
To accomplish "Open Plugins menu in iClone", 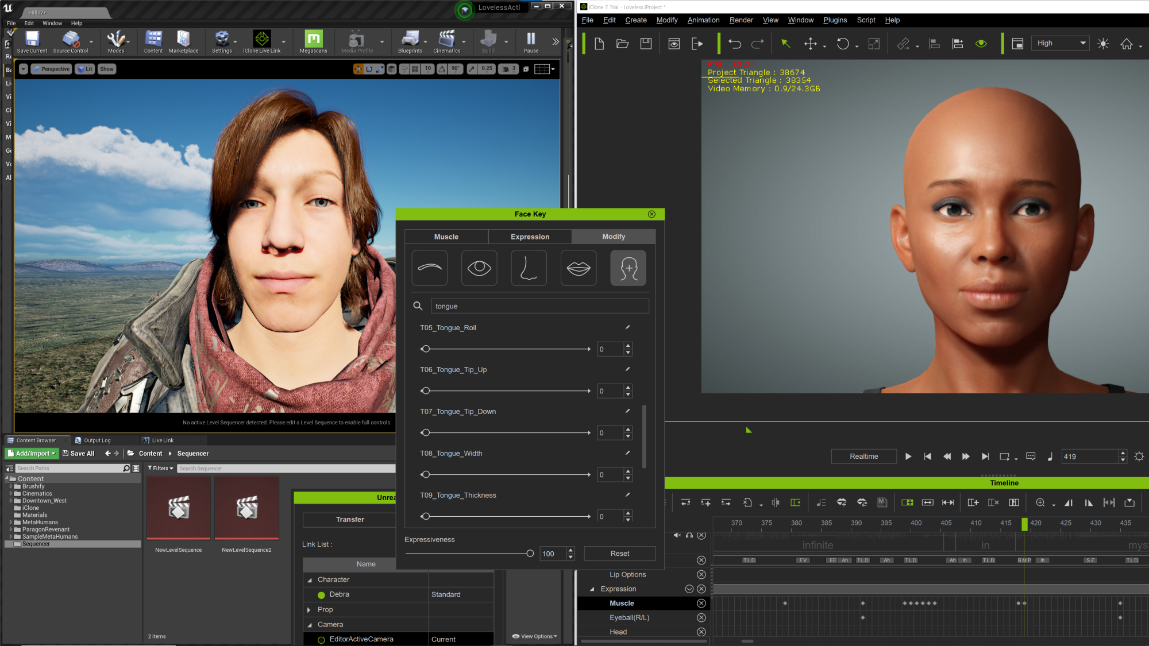I will point(835,20).
